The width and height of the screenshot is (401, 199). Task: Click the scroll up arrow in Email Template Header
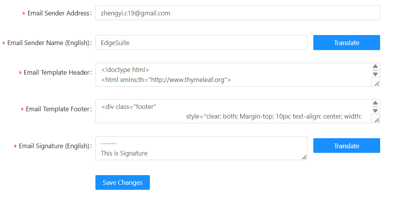[375, 67]
